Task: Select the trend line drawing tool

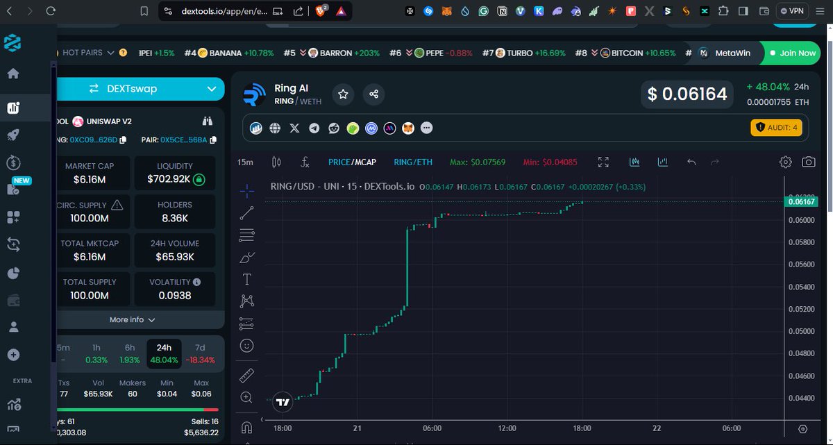Action: pos(246,212)
